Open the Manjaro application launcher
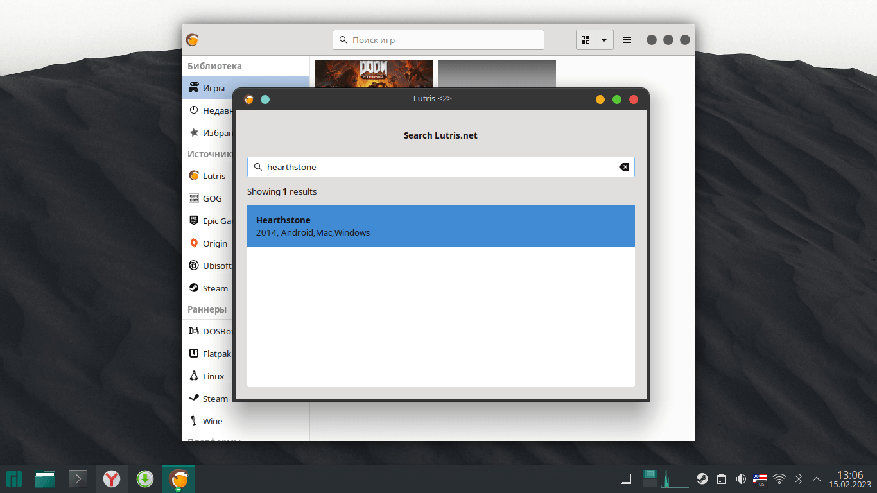The image size is (877, 493). (14, 479)
